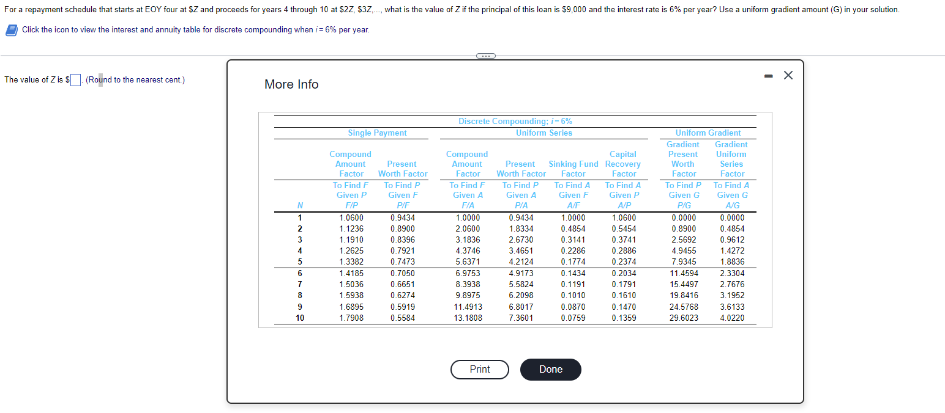
Task: Select the Single Payment column header
Action: point(376,133)
